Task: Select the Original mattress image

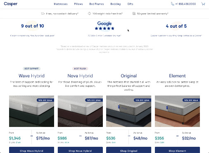Action: 129,111
